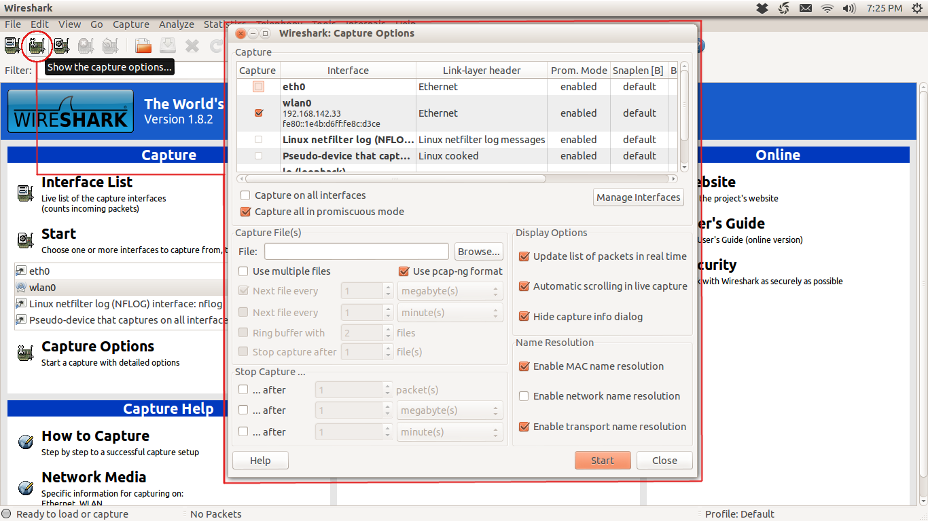The width and height of the screenshot is (928, 521).
Task: Enable Use multiple files option
Action: [243, 271]
